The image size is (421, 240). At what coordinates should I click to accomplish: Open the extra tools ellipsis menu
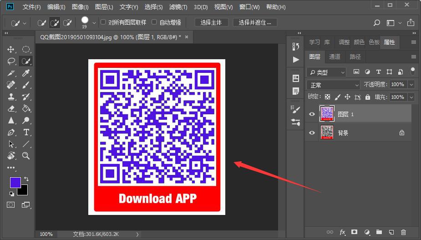[x=11, y=168]
